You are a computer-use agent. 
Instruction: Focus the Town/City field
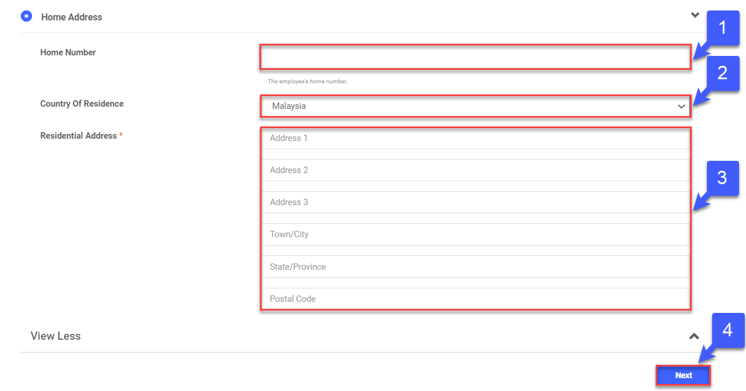[x=475, y=235]
